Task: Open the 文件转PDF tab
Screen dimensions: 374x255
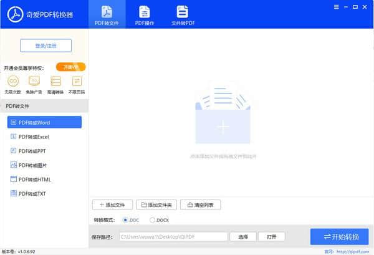Action: click(181, 15)
